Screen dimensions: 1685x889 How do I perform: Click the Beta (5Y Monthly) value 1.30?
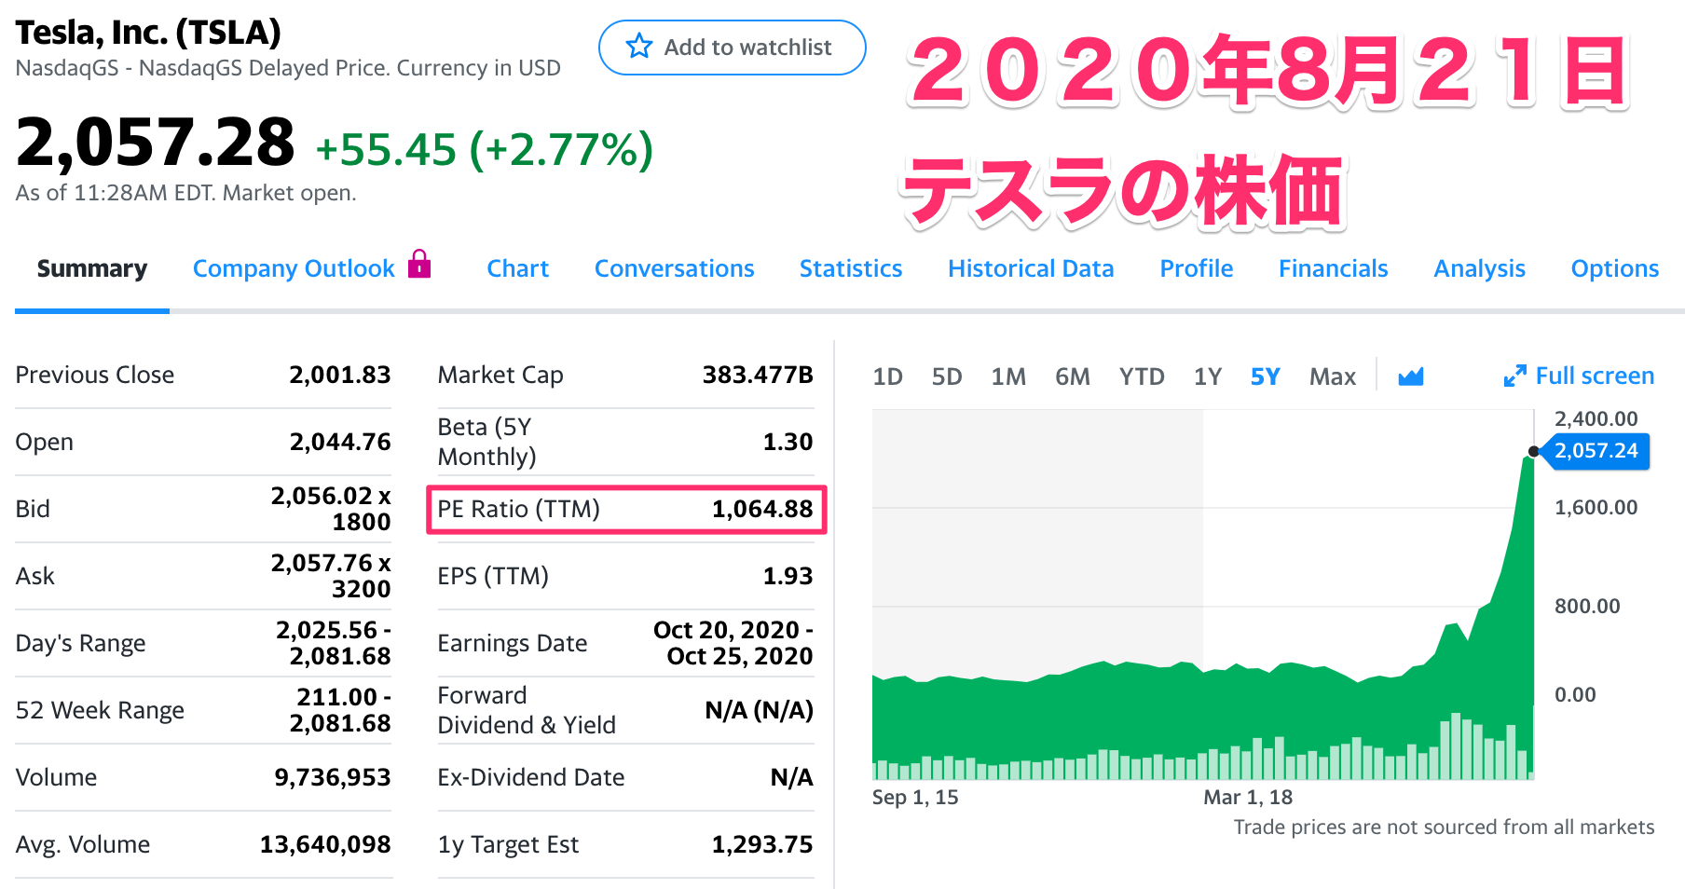pos(788,442)
